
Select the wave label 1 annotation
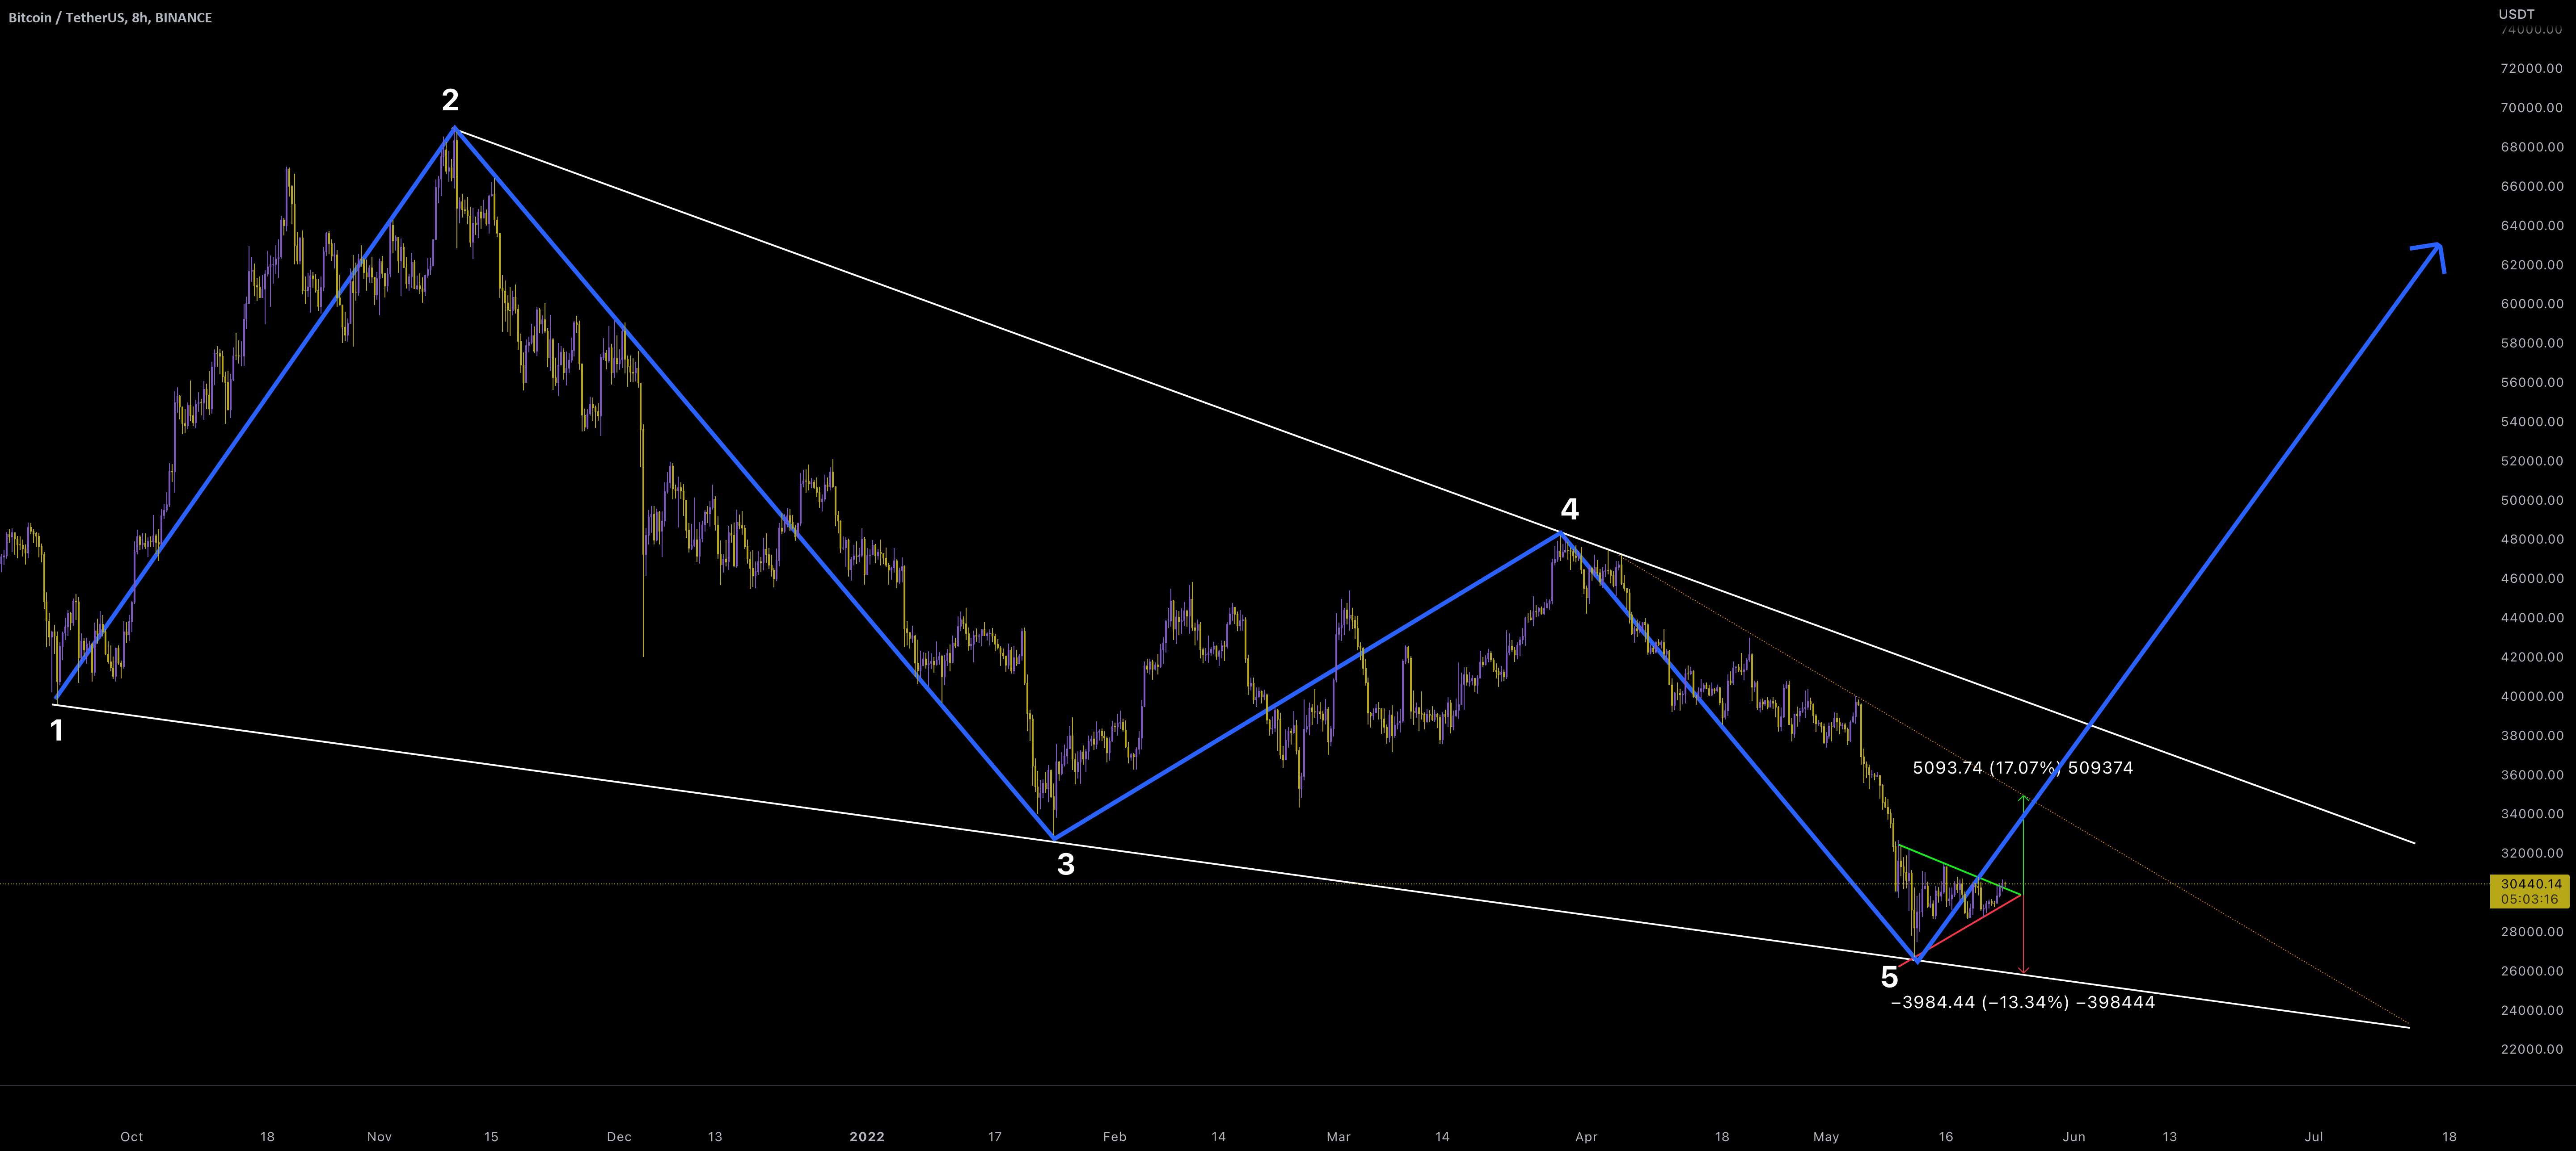57,731
